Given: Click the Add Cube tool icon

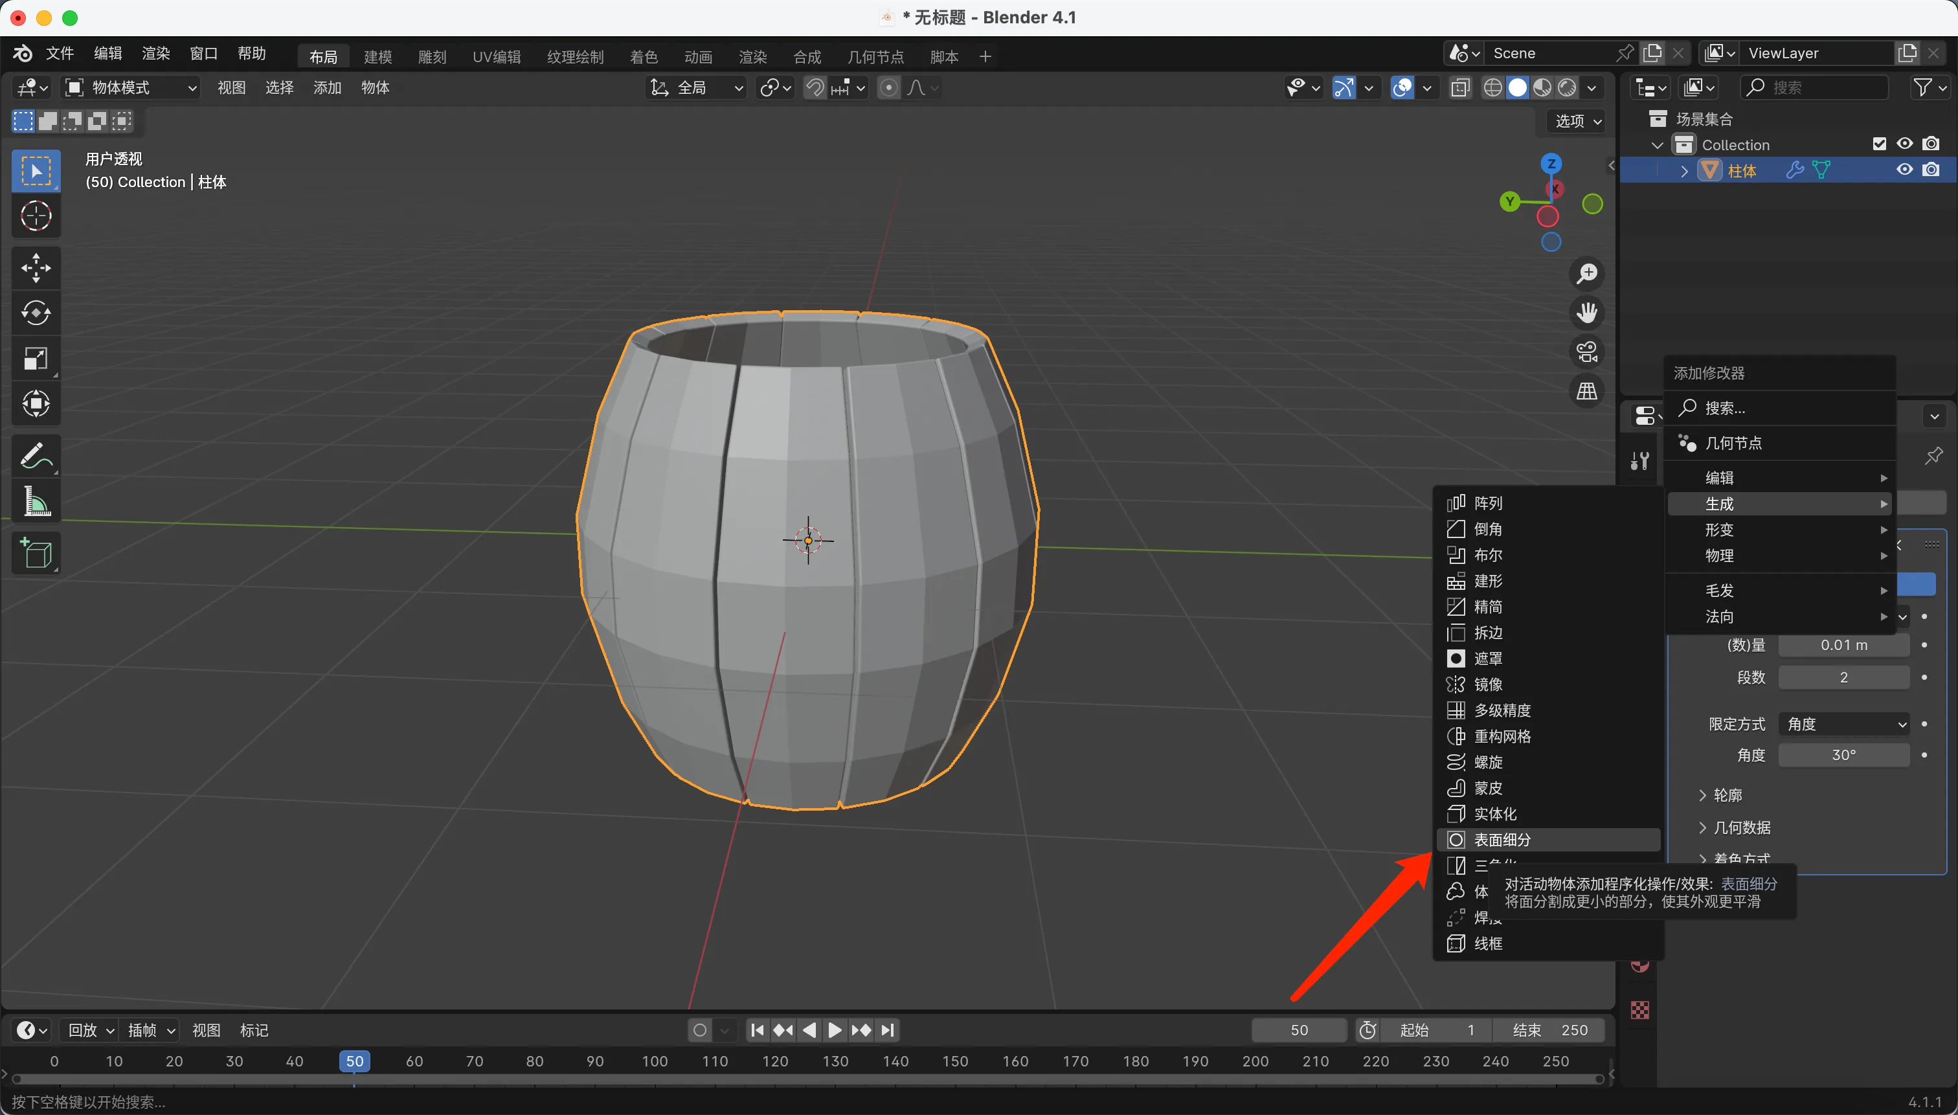Looking at the screenshot, I should (36, 553).
